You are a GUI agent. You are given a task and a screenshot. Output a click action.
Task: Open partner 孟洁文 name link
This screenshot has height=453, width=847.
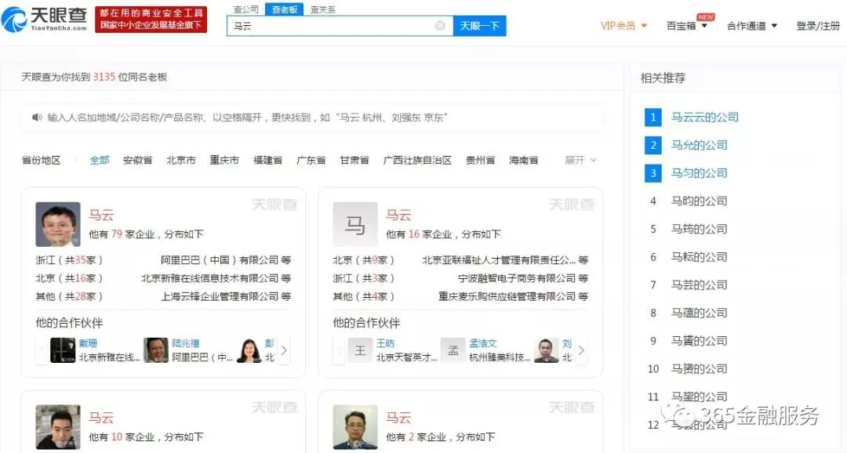pos(483,343)
